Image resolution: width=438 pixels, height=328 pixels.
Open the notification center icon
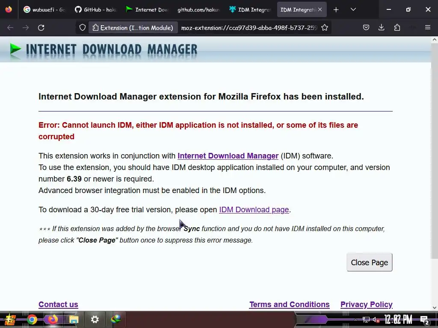[x=425, y=319]
